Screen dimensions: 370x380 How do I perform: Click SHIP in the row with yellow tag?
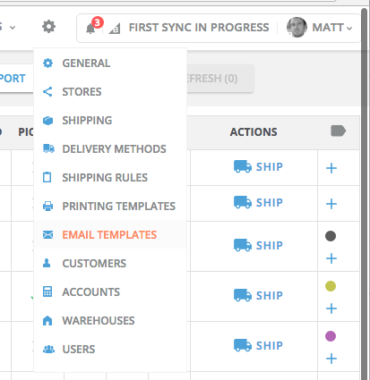[258, 296]
